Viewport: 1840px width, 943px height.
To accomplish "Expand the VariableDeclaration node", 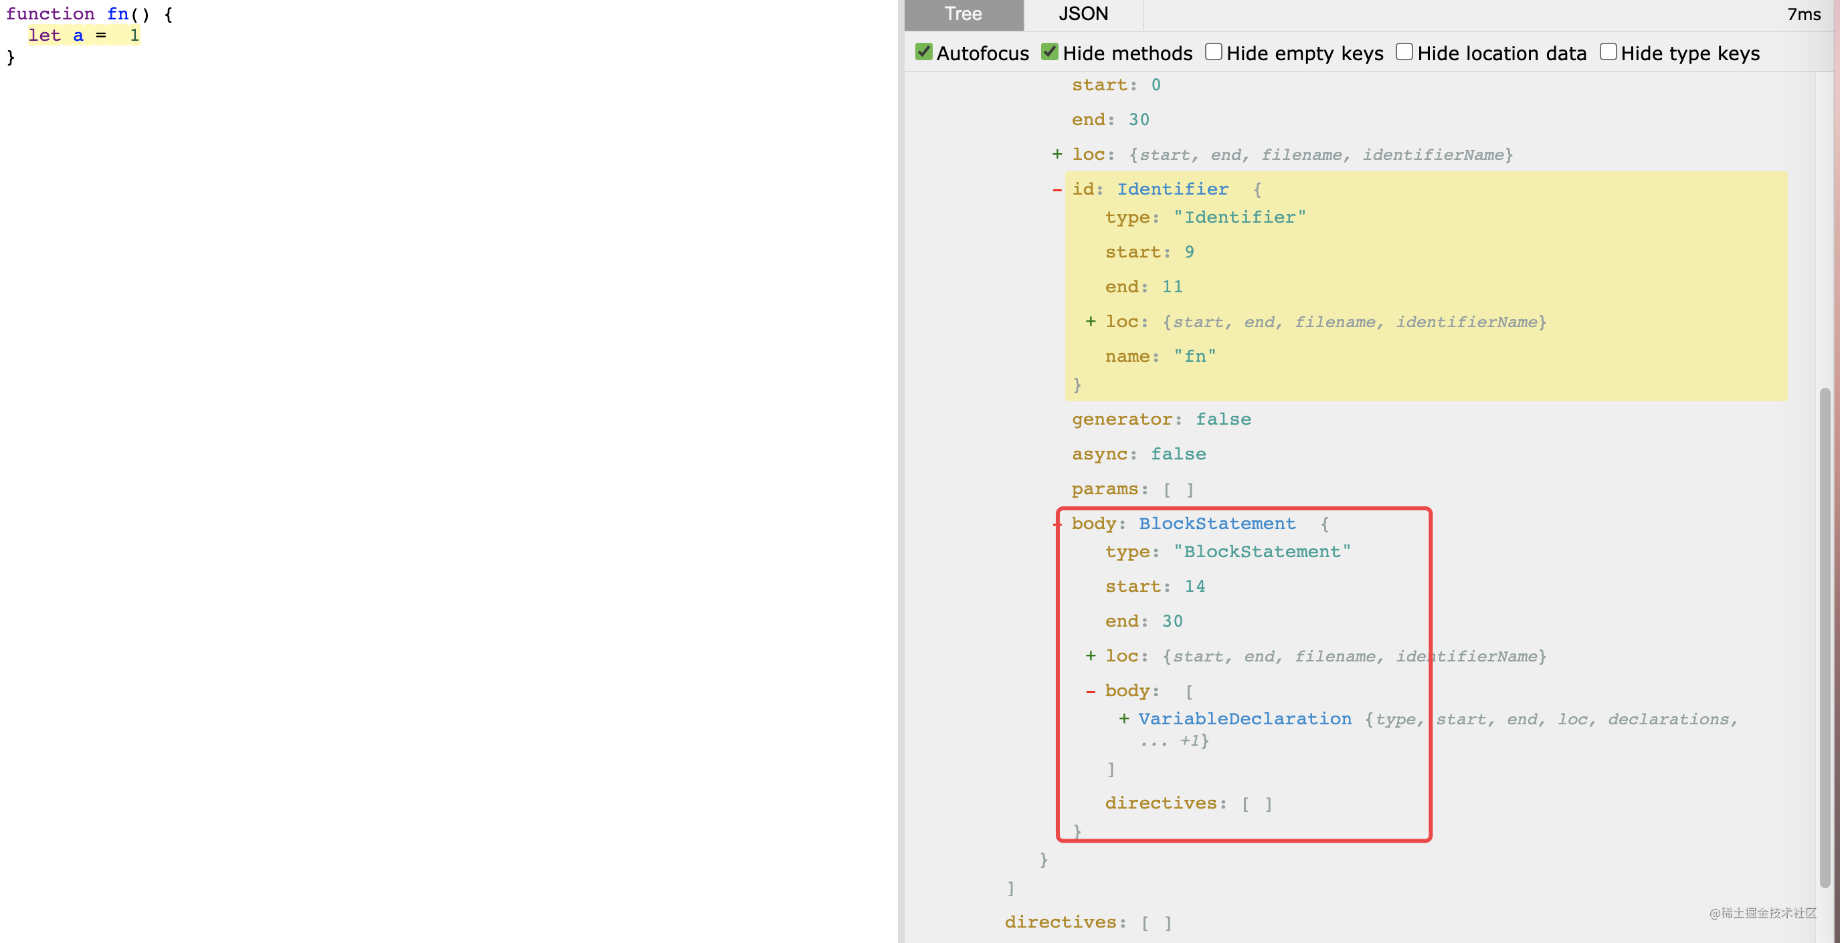I will coord(1123,719).
